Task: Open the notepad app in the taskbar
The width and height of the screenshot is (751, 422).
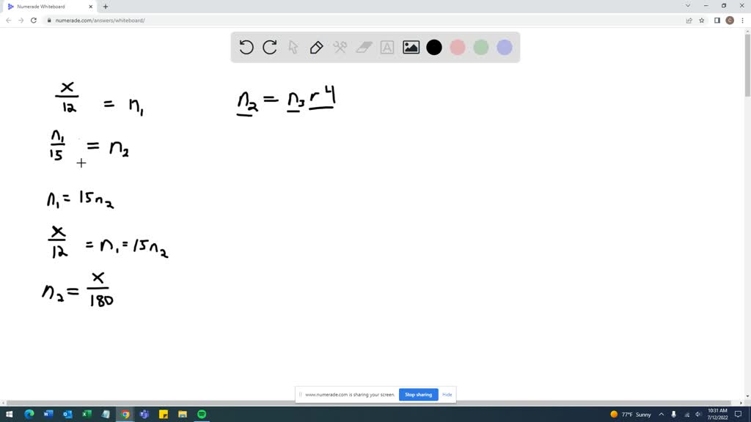Action: tap(106, 415)
